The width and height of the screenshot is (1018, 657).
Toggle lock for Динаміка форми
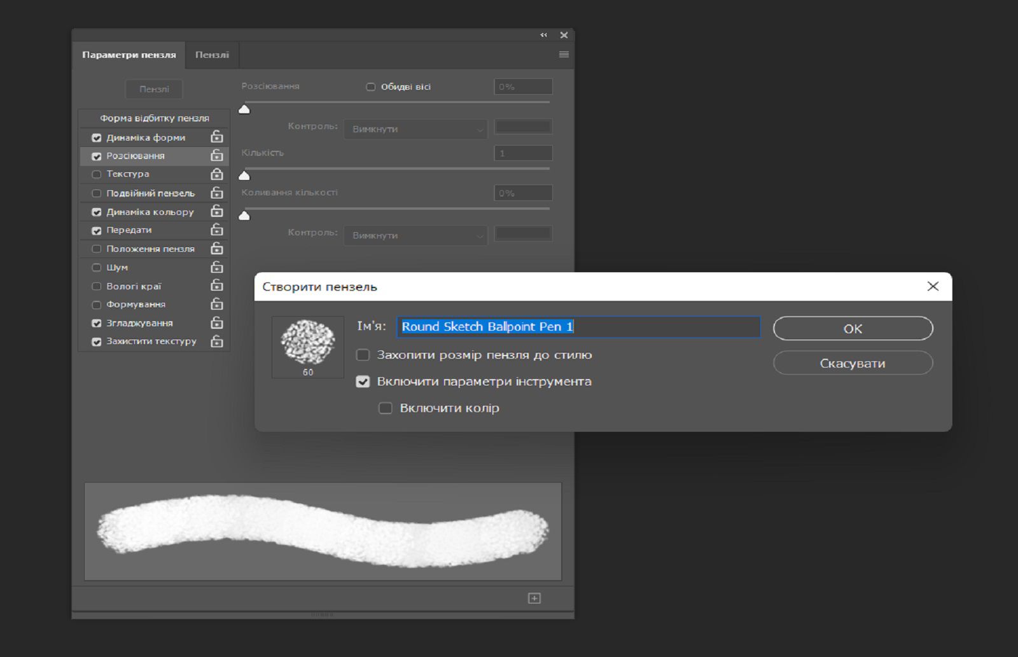217,137
